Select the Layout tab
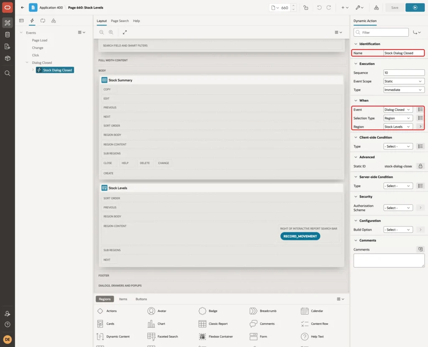 (102, 21)
